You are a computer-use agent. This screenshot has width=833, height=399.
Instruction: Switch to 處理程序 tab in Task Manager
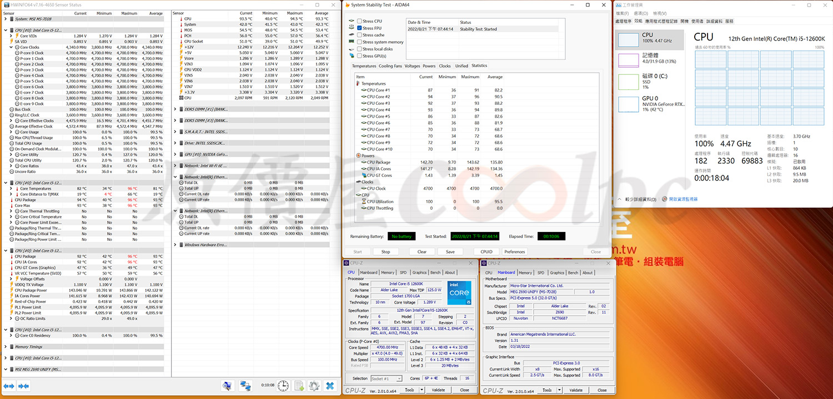coord(623,21)
